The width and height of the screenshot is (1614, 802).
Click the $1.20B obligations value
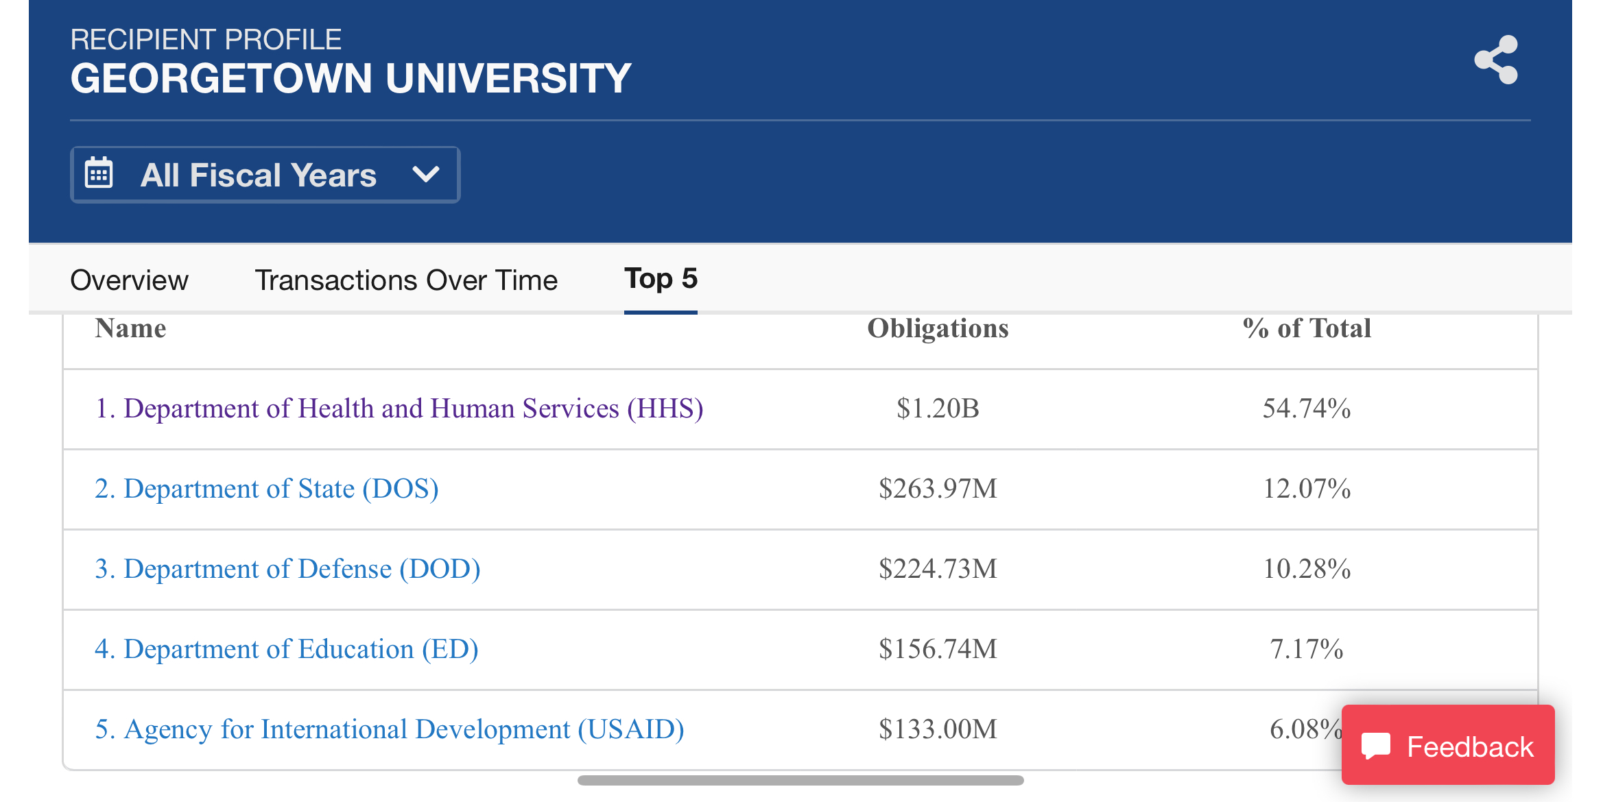click(x=938, y=409)
